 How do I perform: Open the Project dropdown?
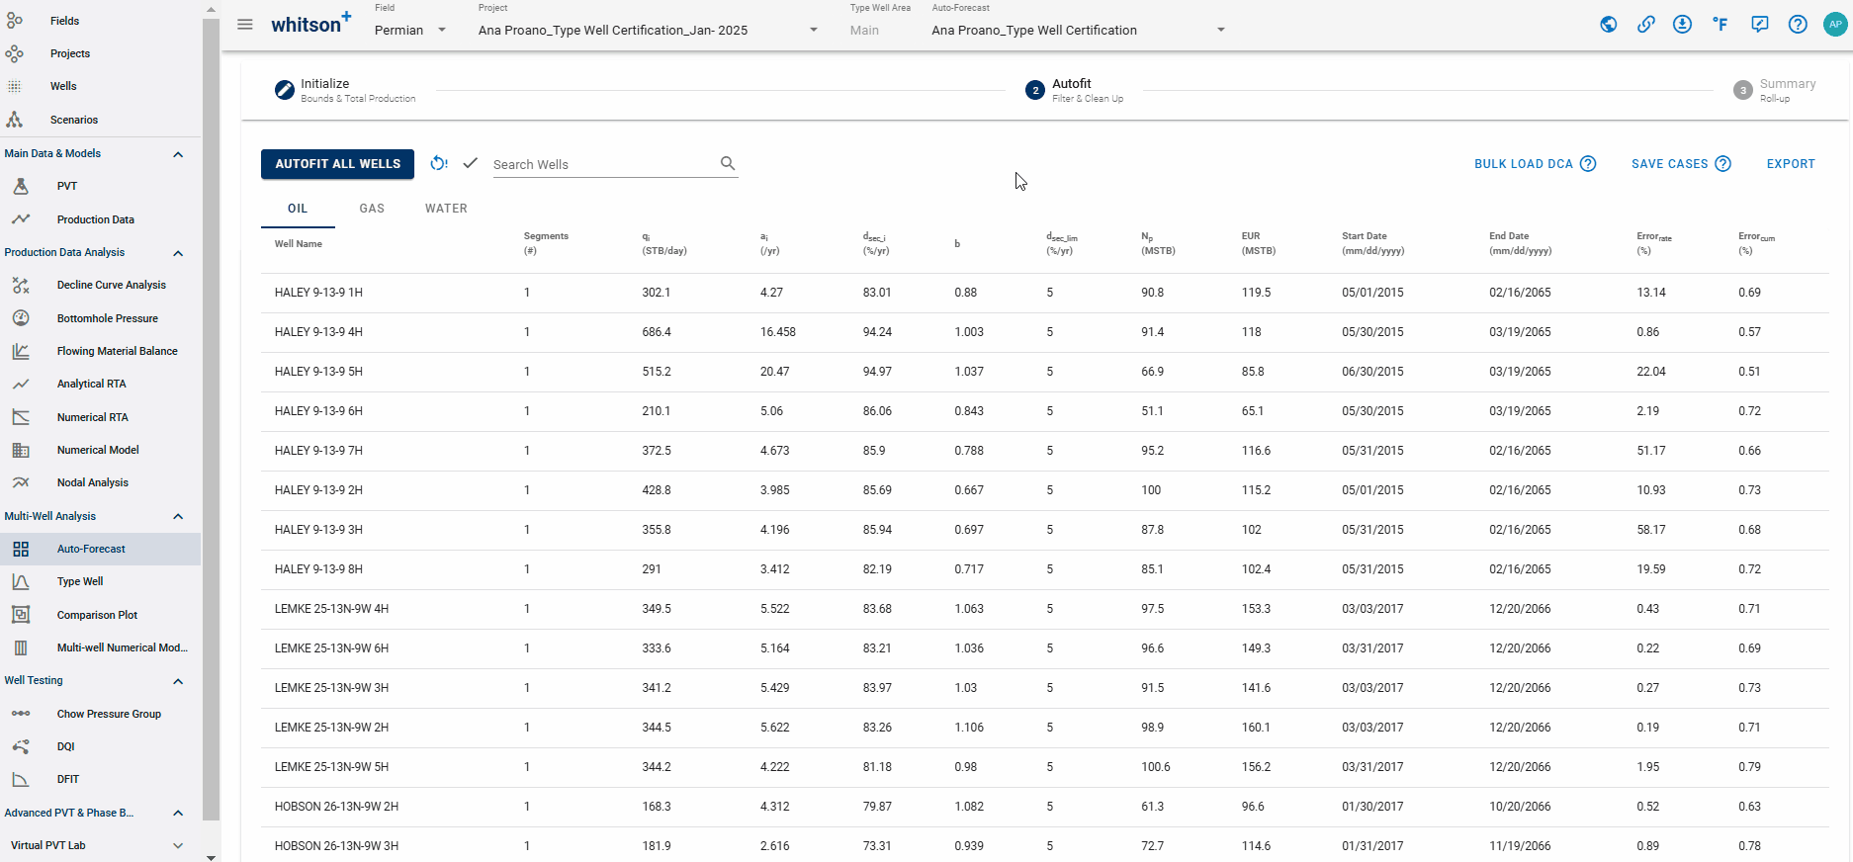(649, 30)
